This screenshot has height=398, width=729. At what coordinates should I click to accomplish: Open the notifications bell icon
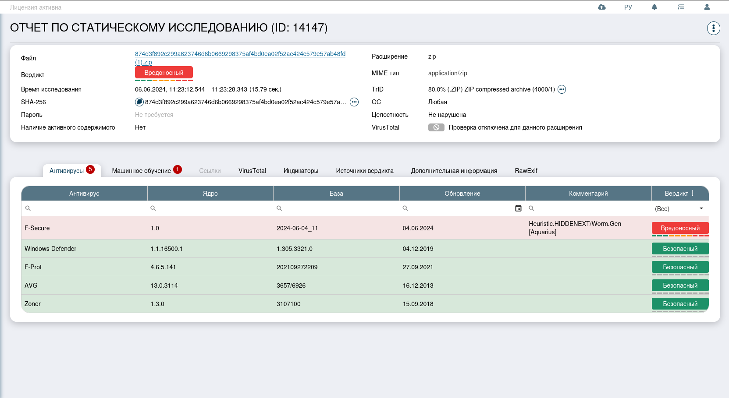coord(654,7)
